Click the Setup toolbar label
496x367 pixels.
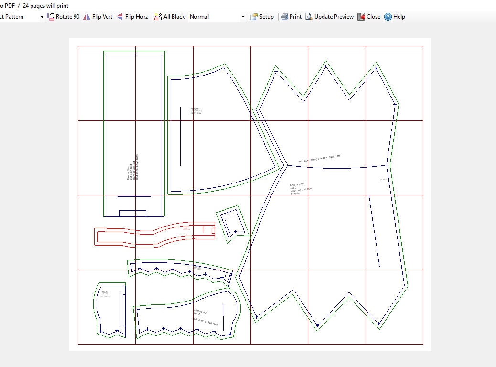(266, 17)
